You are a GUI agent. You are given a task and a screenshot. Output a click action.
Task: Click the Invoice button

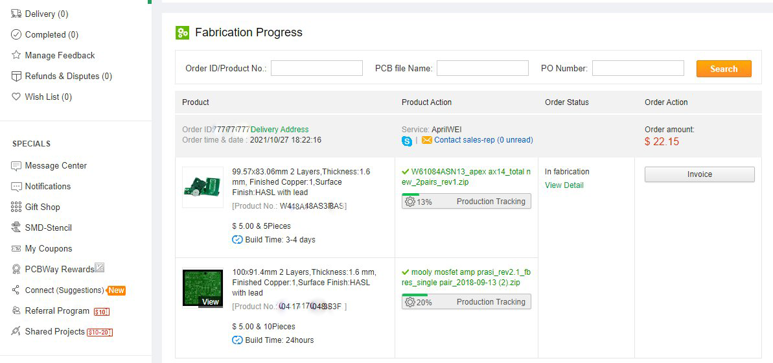[700, 174]
